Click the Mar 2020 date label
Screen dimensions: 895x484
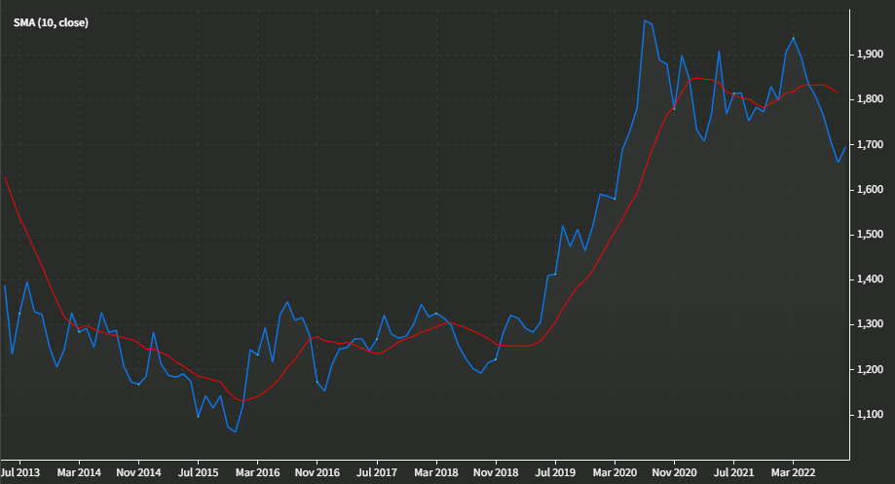click(615, 472)
